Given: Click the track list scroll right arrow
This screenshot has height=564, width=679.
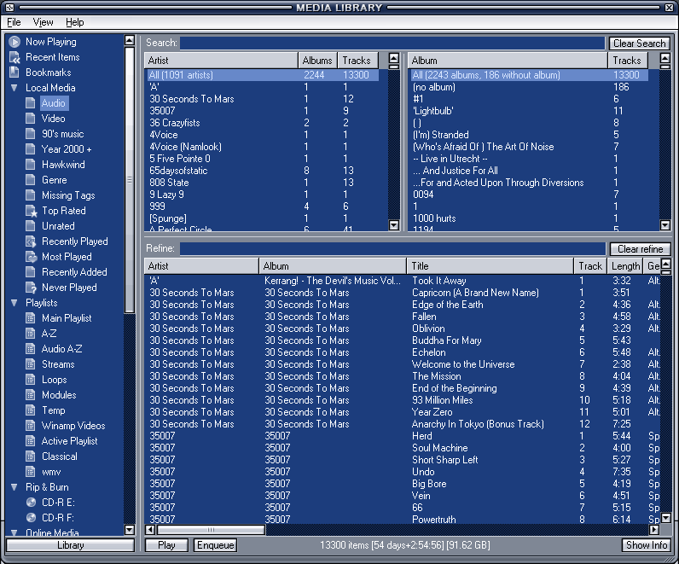Looking at the screenshot, I should [x=654, y=529].
